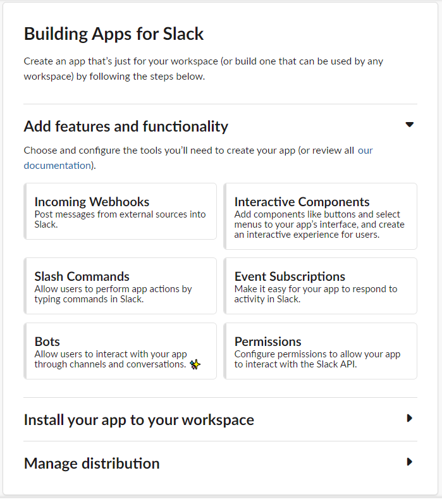Click the "Install your app to your workspace" heading
442x499 pixels.
pos(139,420)
